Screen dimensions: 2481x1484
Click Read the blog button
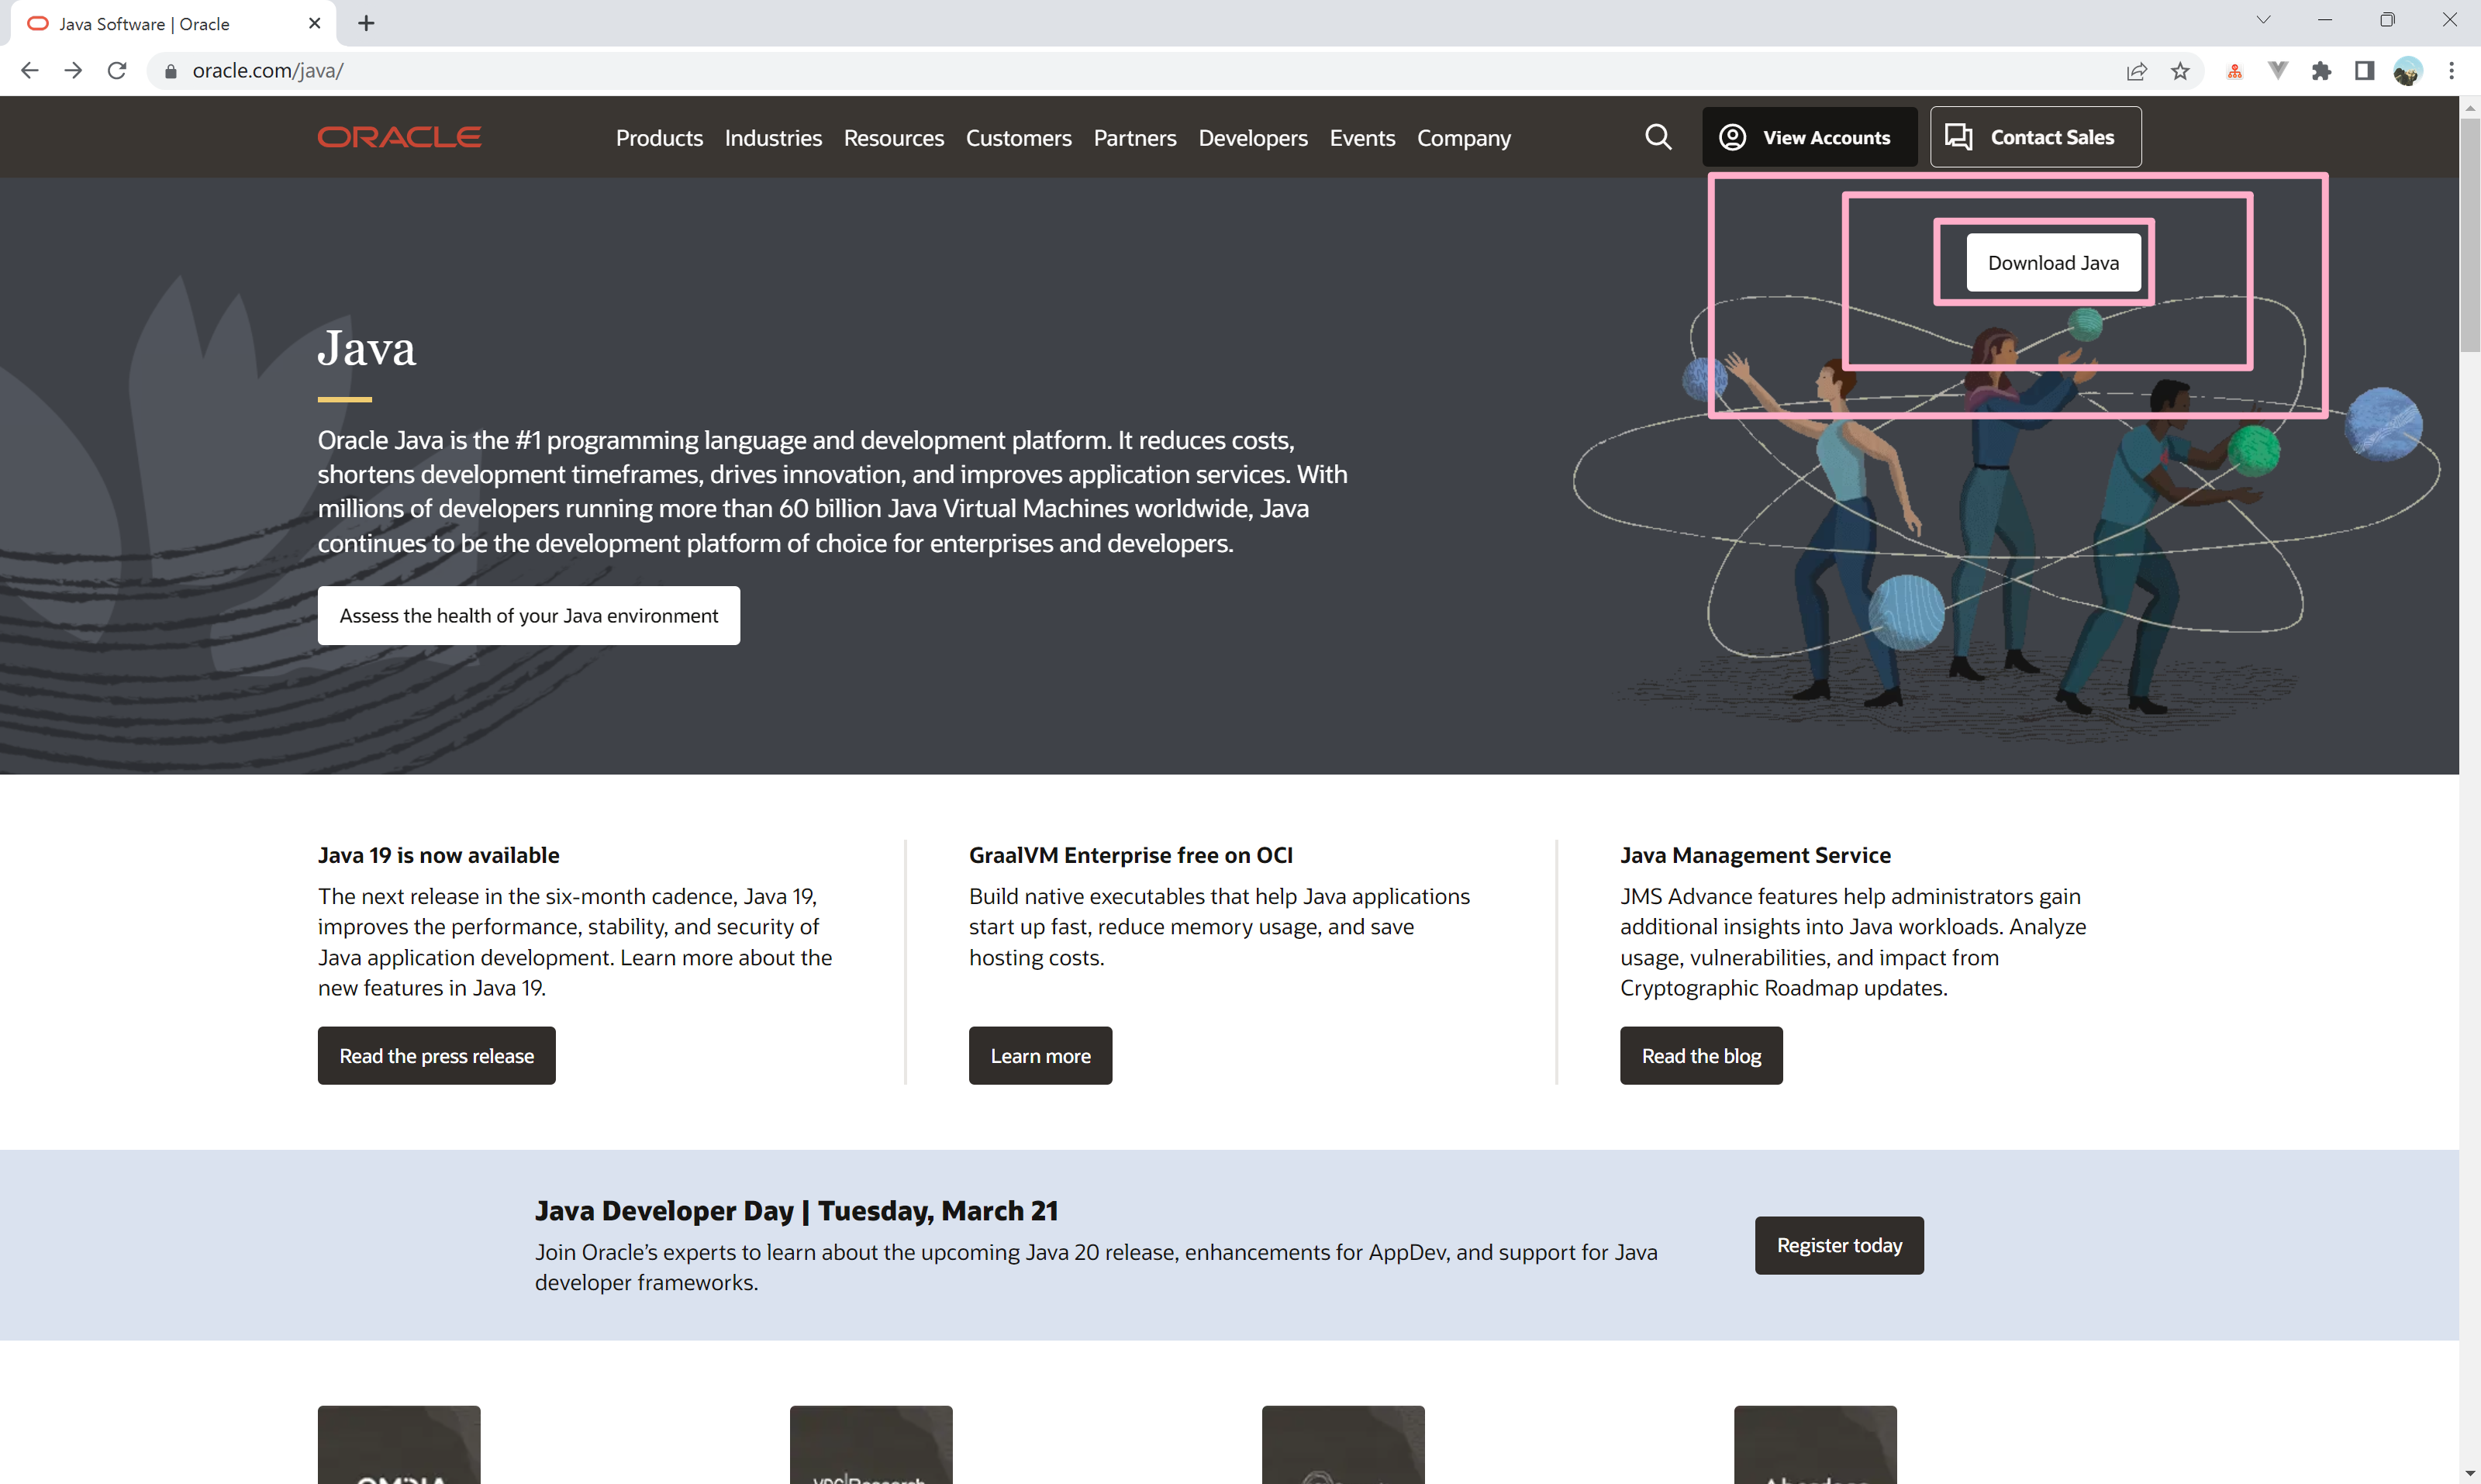[1701, 1056]
